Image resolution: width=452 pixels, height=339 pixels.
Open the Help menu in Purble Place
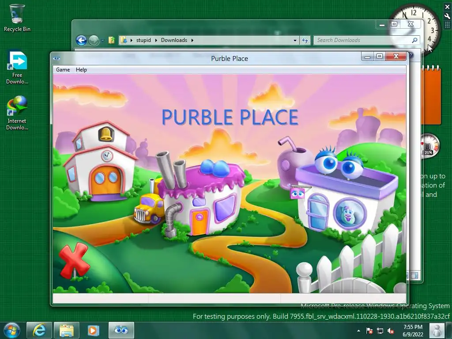pos(81,69)
